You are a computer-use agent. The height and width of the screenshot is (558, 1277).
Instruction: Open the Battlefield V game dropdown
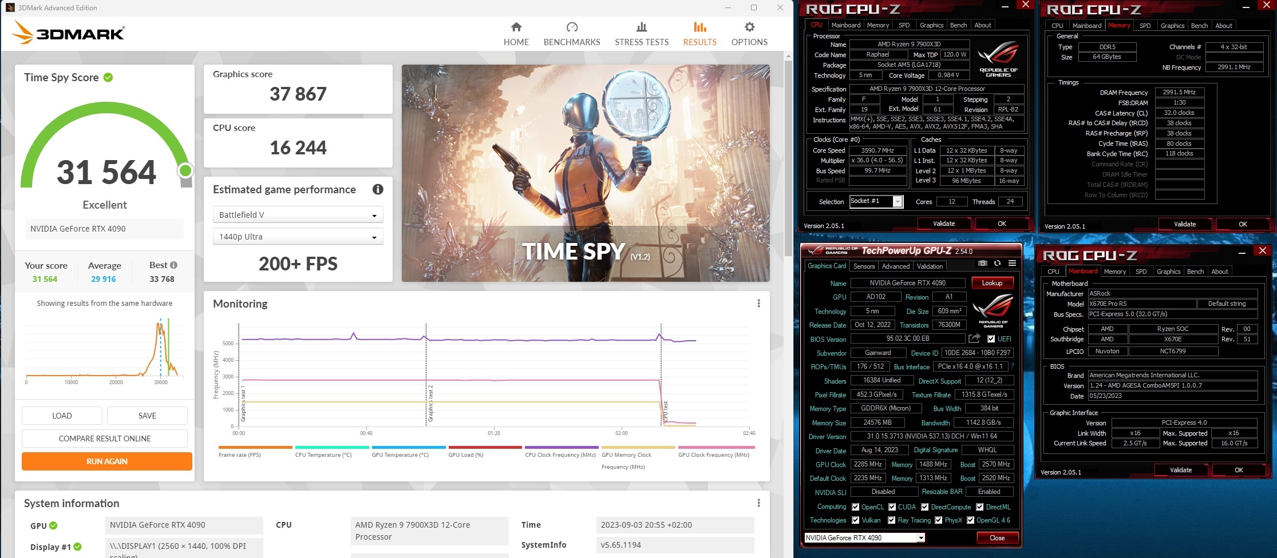298,215
